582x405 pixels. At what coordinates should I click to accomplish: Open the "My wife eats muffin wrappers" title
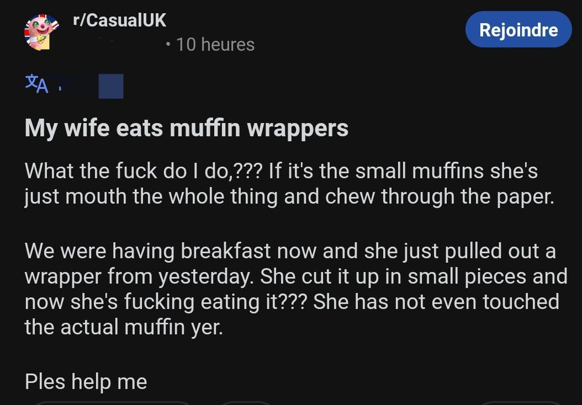187,128
